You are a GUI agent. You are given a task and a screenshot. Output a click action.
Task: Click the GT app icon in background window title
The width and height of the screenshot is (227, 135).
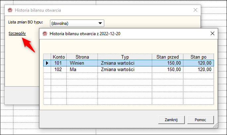(10, 10)
